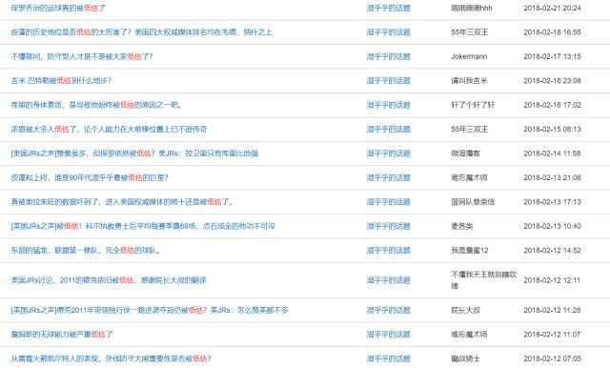Open the thread '保罗乔治的运球真的被低估了'
This screenshot has height=368, width=610.
pos(58,8)
